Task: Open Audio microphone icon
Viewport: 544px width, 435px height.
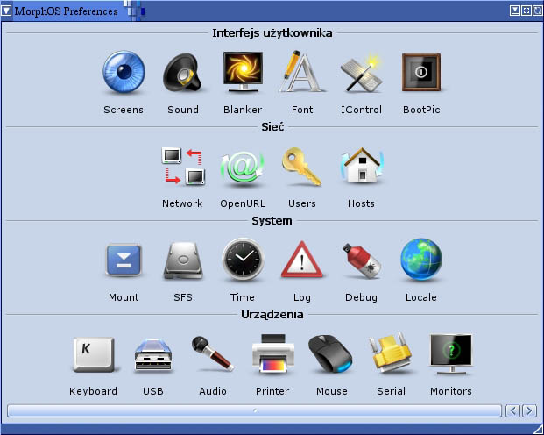Action: click(212, 353)
